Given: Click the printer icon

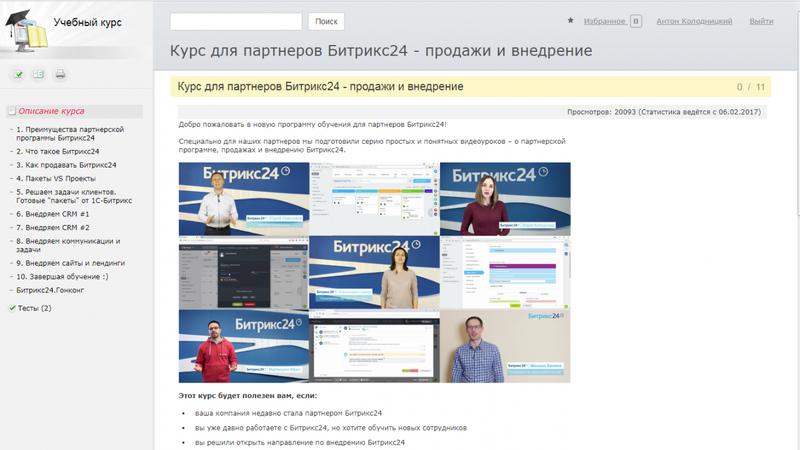Looking at the screenshot, I should coord(60,74).
